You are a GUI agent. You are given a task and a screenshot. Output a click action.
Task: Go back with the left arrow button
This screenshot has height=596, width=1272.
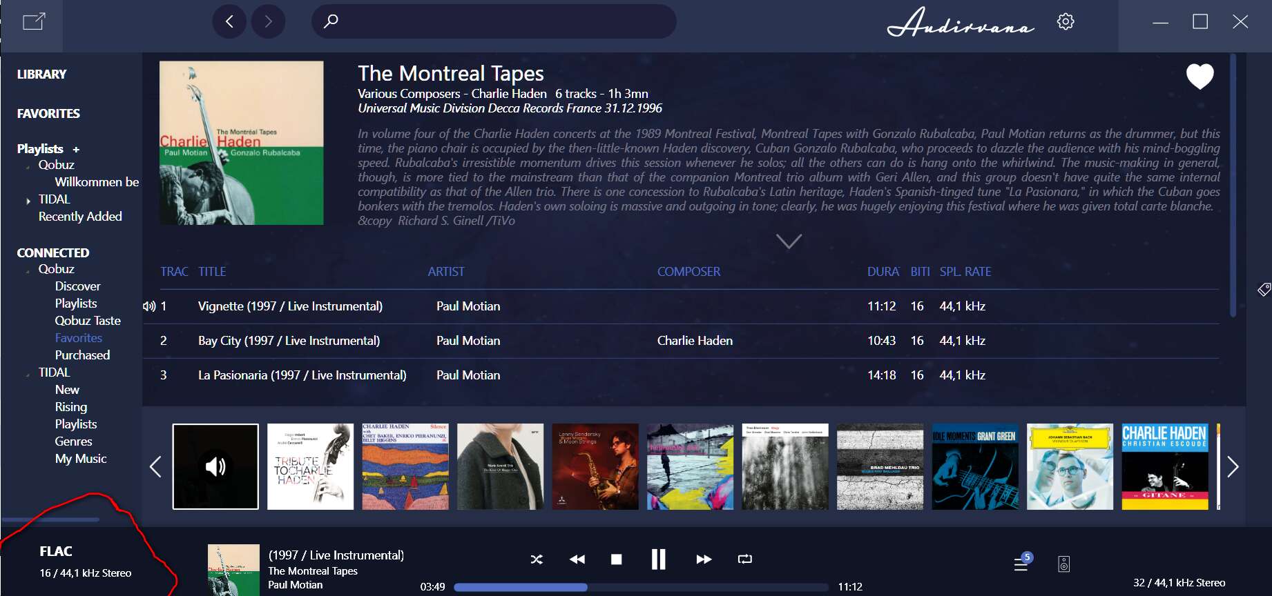(x=229, y=21)
